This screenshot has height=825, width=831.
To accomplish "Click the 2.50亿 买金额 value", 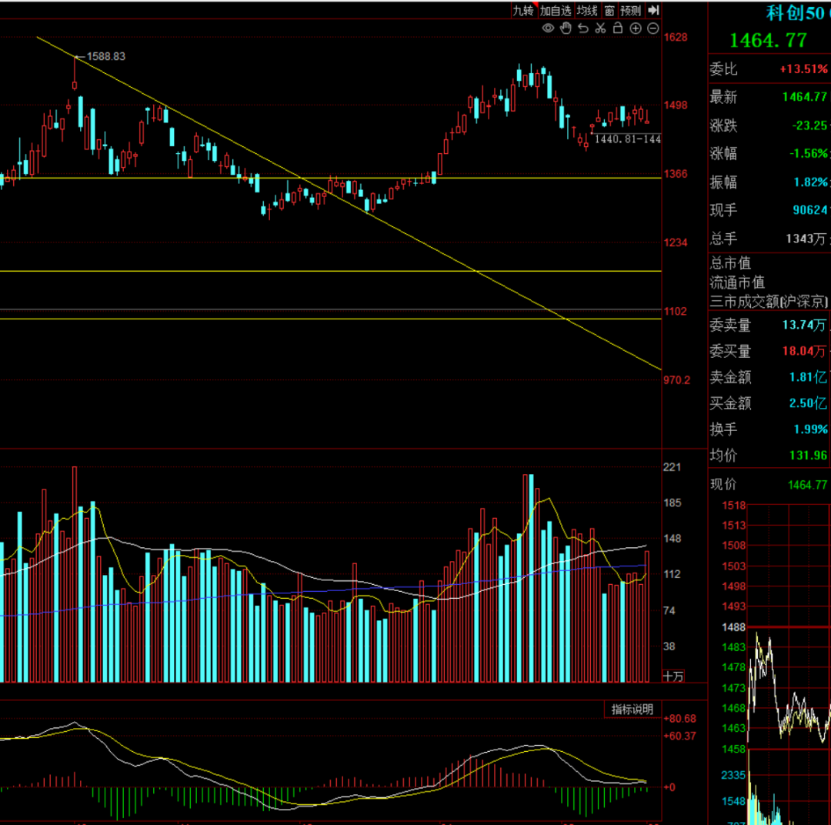I will point(808,403).
